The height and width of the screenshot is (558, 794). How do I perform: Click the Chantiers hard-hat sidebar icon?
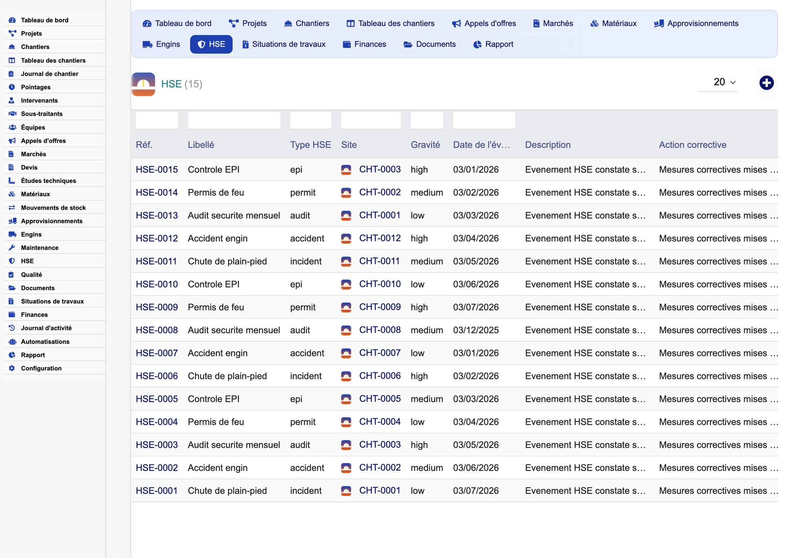[12, 47]
